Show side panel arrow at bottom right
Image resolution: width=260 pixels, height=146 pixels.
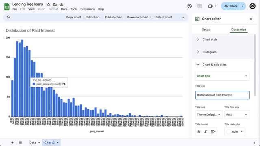point(254,143)
